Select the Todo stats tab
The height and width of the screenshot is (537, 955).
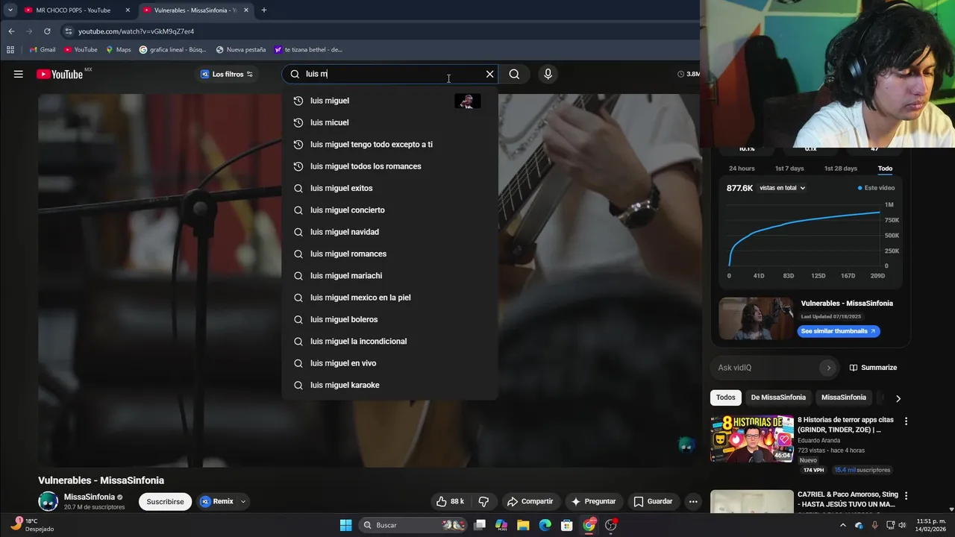(x=885, y=169)
